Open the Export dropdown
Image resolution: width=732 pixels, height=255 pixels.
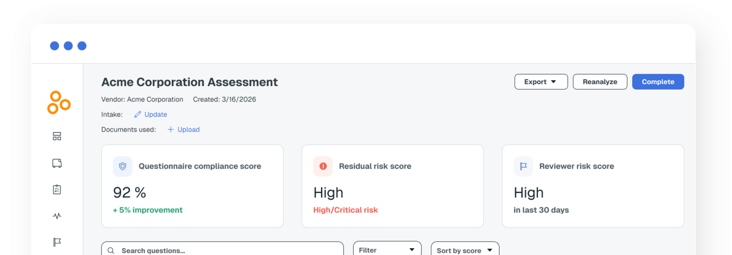click(x=540, y=82)
